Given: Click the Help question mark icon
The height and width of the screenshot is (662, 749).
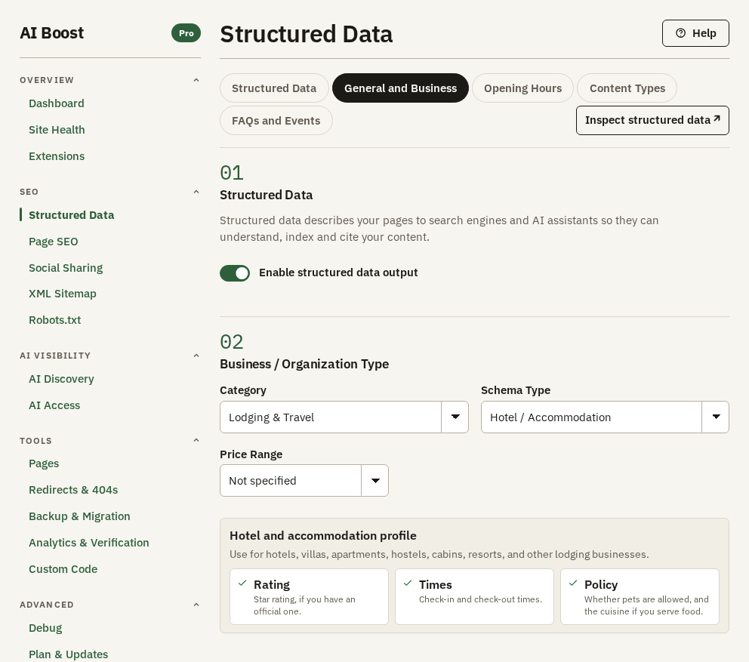Looking at the screenshot, I should (681, 33).
